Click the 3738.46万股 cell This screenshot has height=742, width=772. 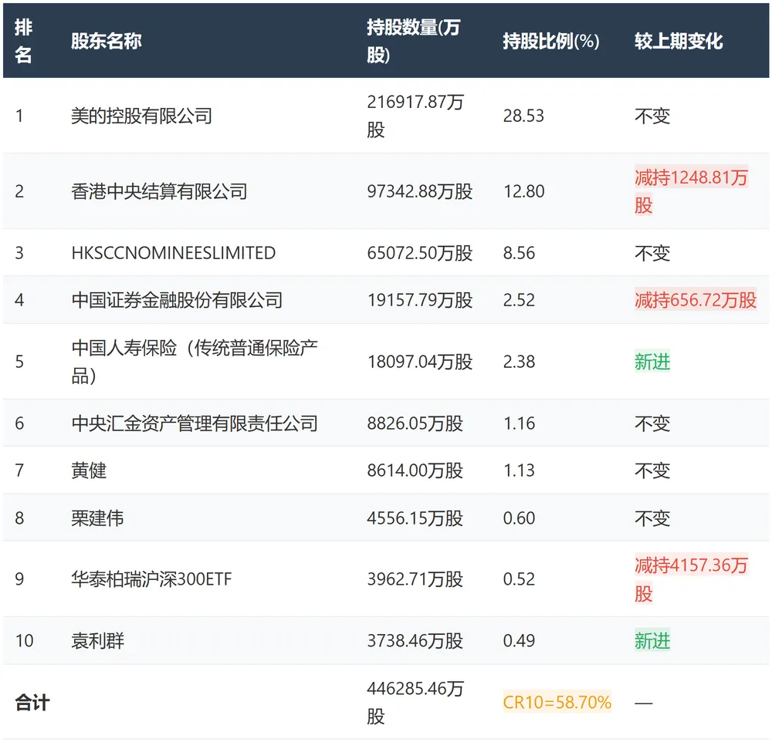(415, 641)
